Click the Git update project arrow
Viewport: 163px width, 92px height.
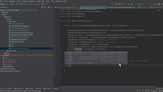click(x=143, y=4)
